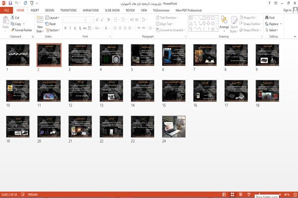The height and width of the screenshot is (198, 298).
Task: Open the Section dropdown
Action: click(x=53, y=30)
